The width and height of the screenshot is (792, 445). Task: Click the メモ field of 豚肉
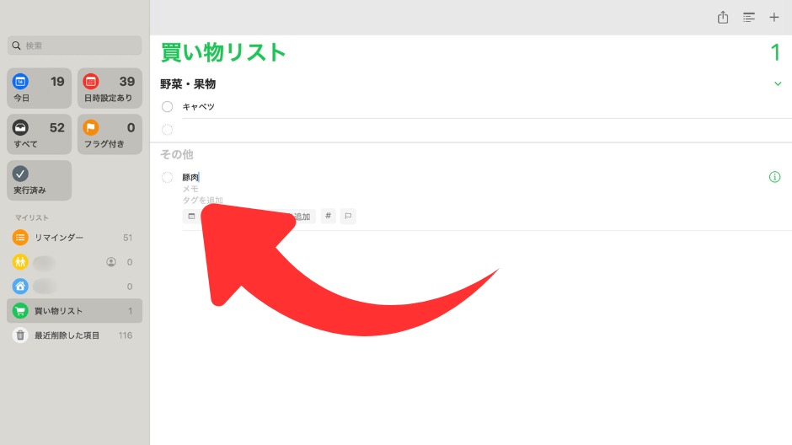click(190, 189)
